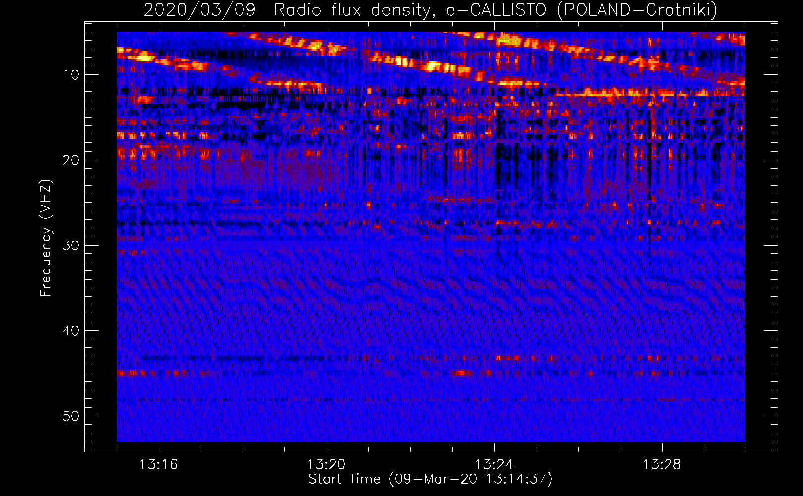Select the 13:16 time tick label
The width and height of the screenshot is (803, 496).
point(158,464)
